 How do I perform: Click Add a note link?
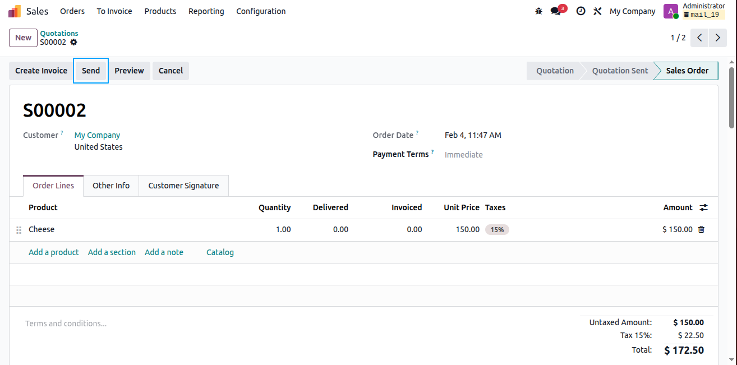164,252
